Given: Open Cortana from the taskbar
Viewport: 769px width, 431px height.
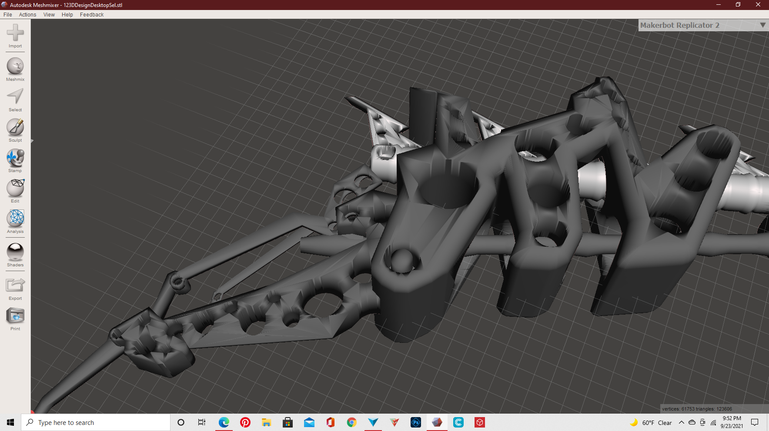Looking at the screenshot, I should click(x=181, y=422).
